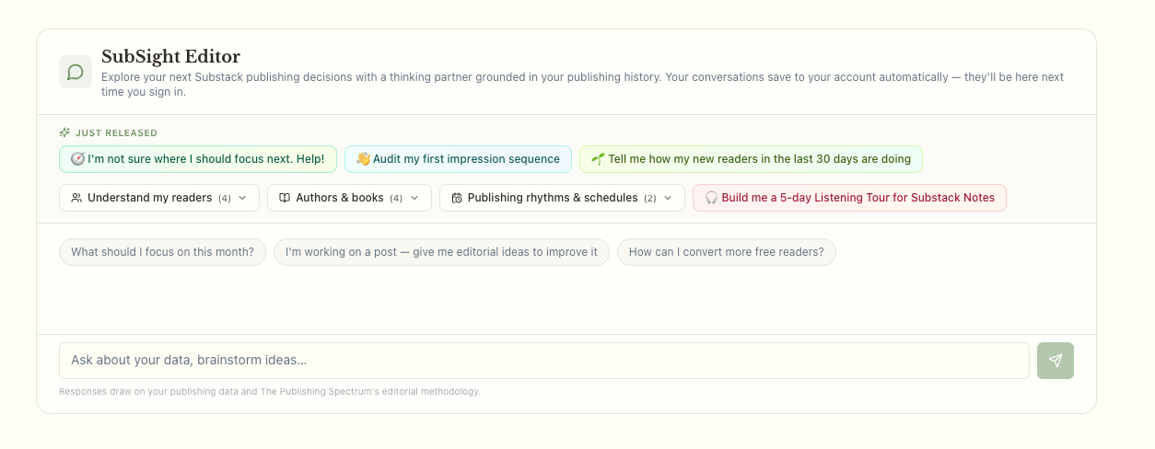Image resolution: width=1155 pixels, height=449 pixels.
Task: Click the book icon in Authors & books
Action: tap(285, 198)
